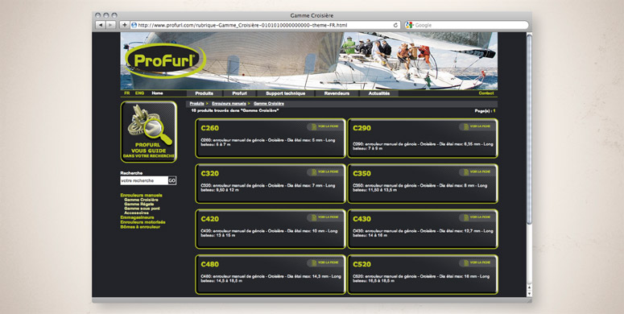
Task: Select Gamme Croisière in the sidebar
Action: click(x=141, y=200)
